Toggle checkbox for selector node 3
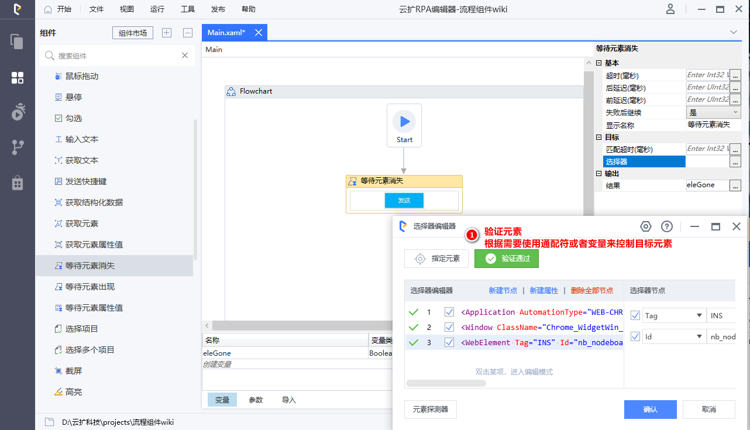Viewport: 750px width, 430px height. (449, 342)
